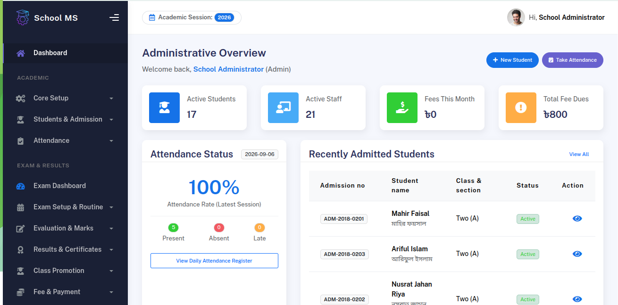
Task: Click the student name Ariful Islam
Action: 409,249
